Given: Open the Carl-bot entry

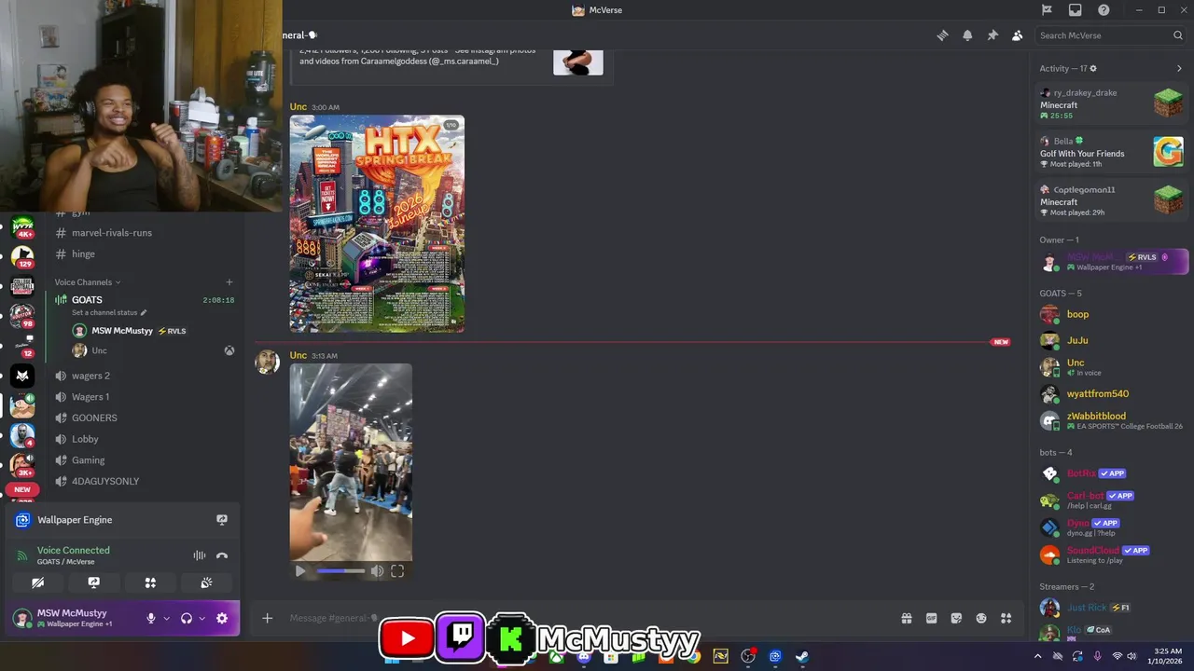Looking at the screenshot, I should click(x=1111, y=500).
